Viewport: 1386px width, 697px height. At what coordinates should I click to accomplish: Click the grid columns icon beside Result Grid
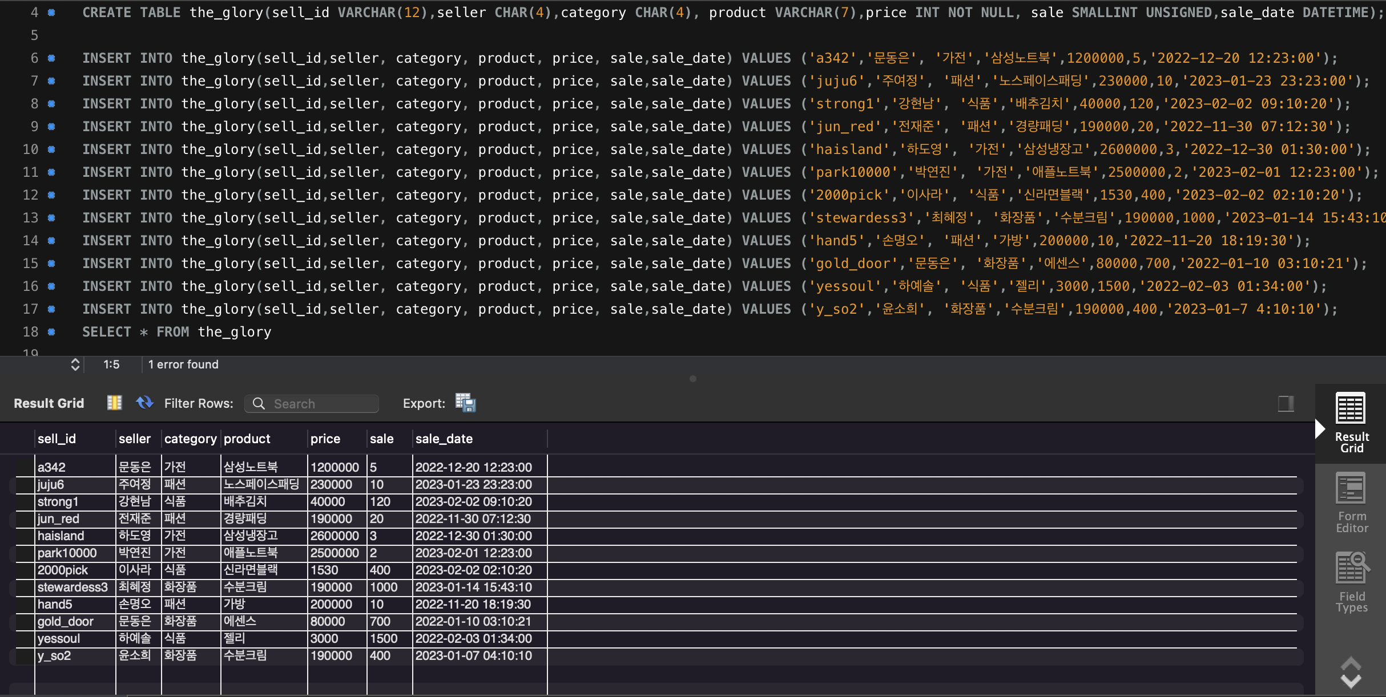pyautogui.click(x=114, y=403)
